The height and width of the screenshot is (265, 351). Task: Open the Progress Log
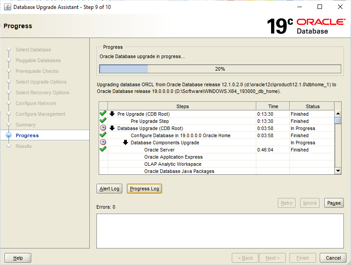[144, 189]
